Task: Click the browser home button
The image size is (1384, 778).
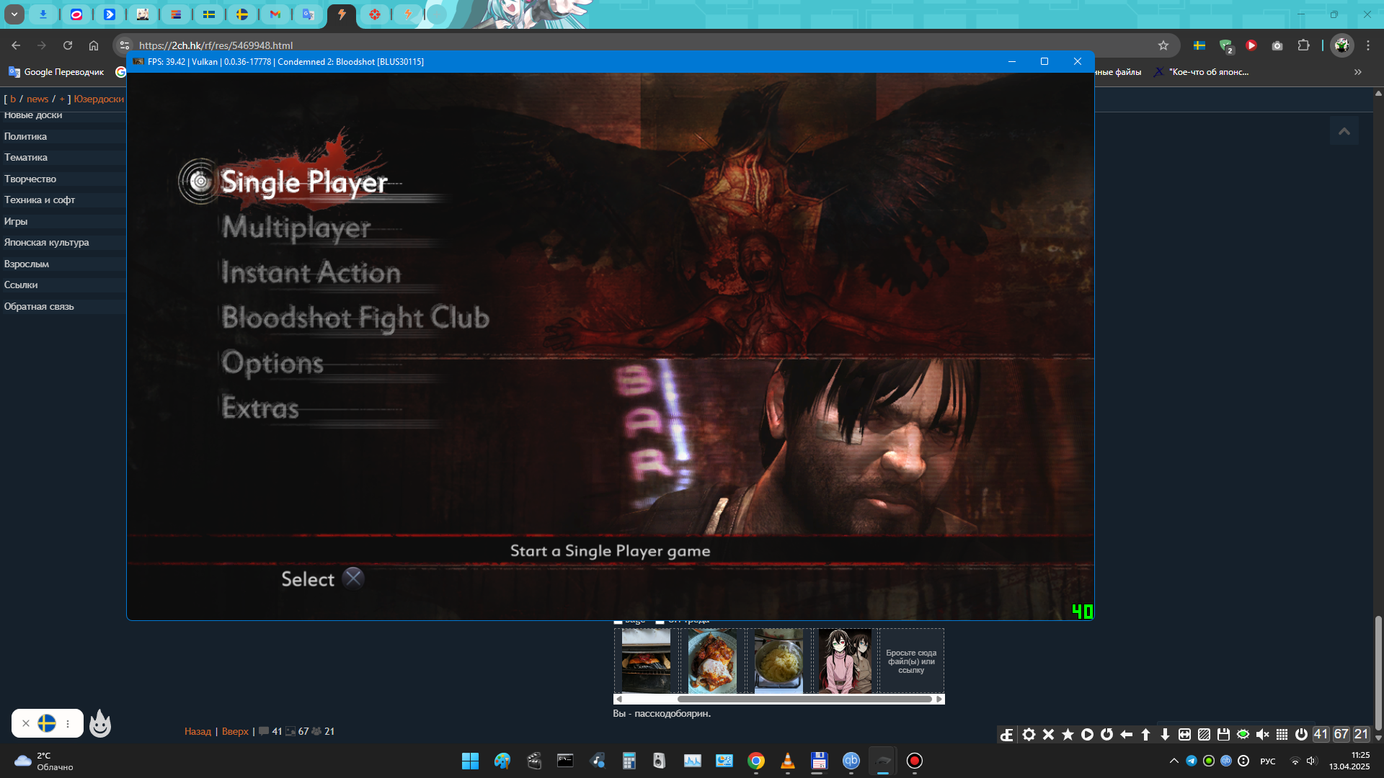Action: [x=94, y=45]
